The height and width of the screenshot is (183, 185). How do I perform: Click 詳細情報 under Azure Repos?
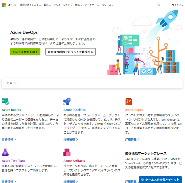(132, 139)
